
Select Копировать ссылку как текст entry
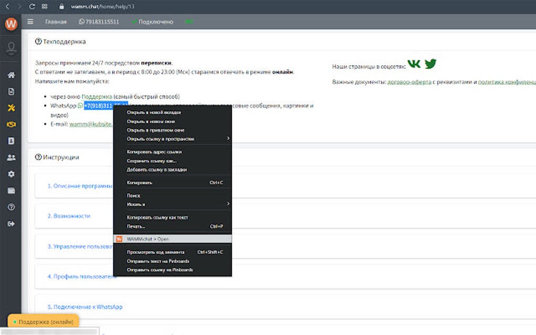(x=173, y=217)
